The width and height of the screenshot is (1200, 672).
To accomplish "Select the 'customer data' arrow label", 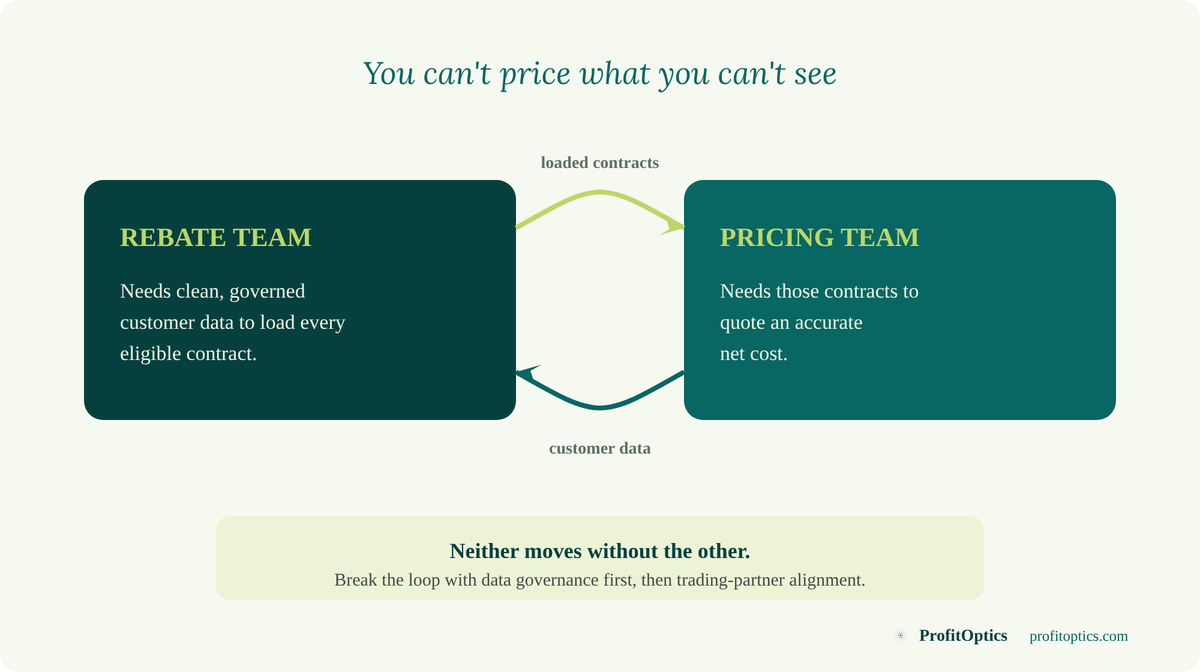I will (600, 448).
